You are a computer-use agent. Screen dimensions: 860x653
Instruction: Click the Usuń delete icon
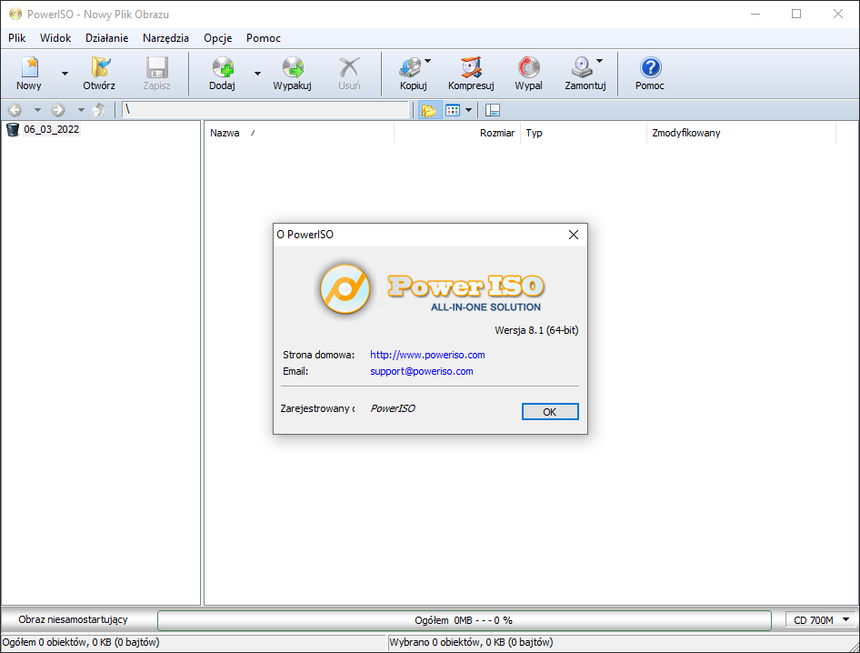(x=349, y=74)
